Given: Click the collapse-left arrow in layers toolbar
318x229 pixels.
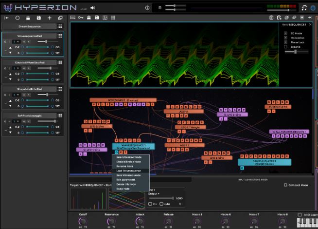Looking at the screenshot, I should [6, 18].
